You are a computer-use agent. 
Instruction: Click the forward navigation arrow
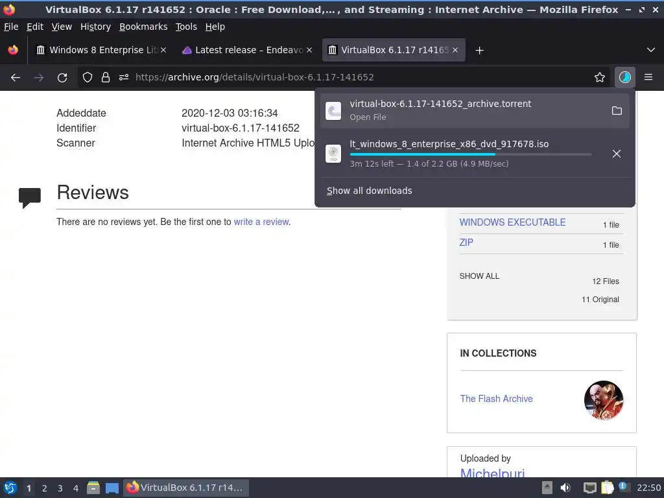coord(38,78)
